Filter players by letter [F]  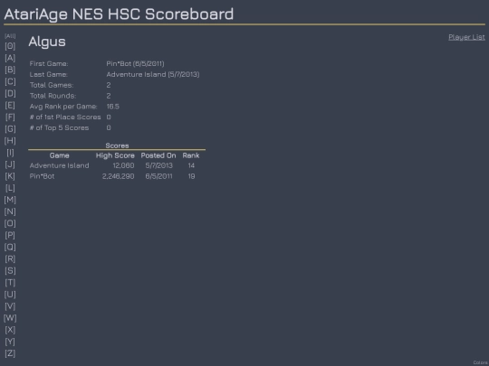[10, 117]
